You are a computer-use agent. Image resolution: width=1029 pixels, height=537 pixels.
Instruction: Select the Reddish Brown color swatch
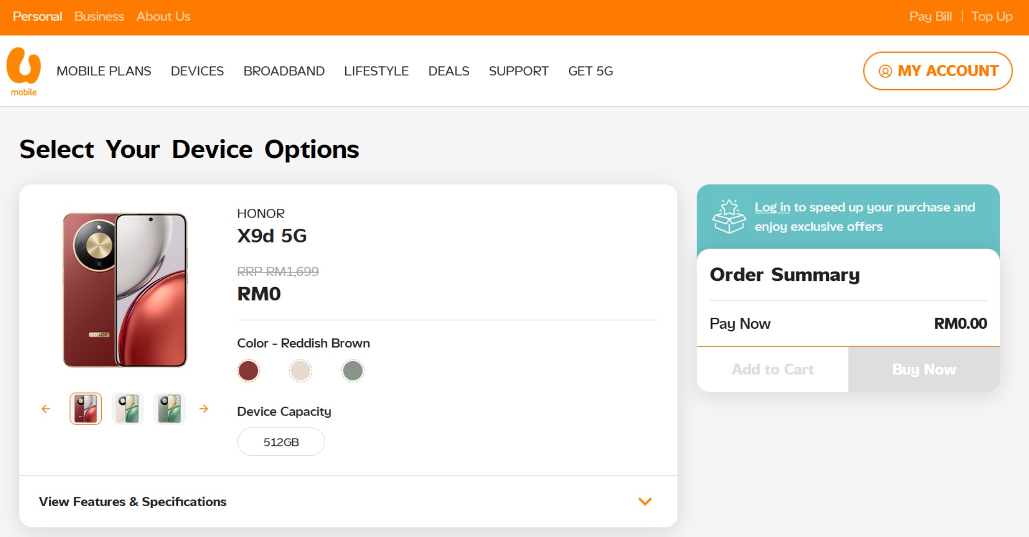point(249,370)
